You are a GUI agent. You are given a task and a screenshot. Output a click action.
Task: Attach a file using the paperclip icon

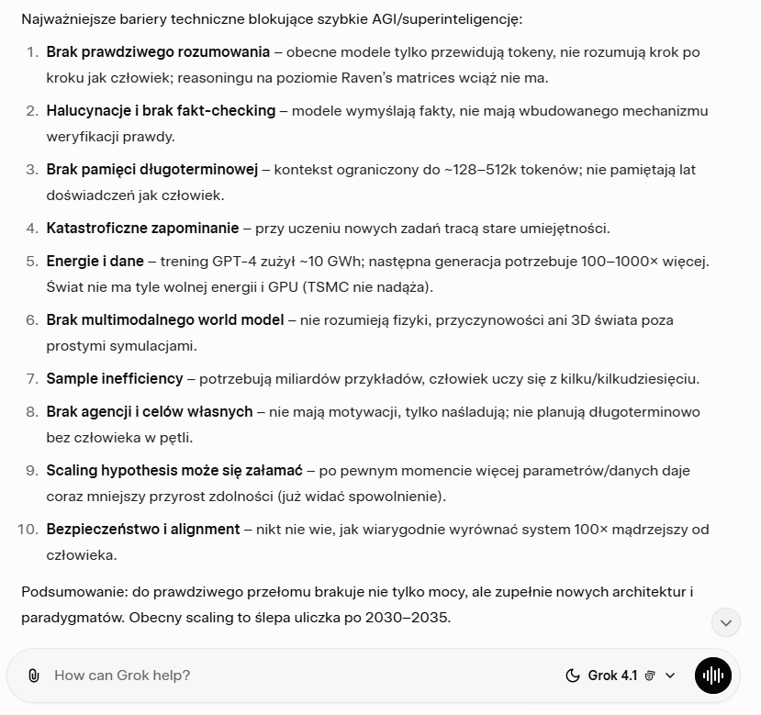pos(35,676)
